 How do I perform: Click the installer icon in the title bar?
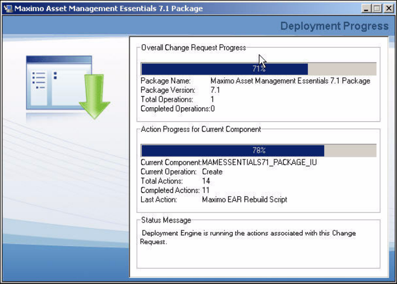tap(8, 8)
